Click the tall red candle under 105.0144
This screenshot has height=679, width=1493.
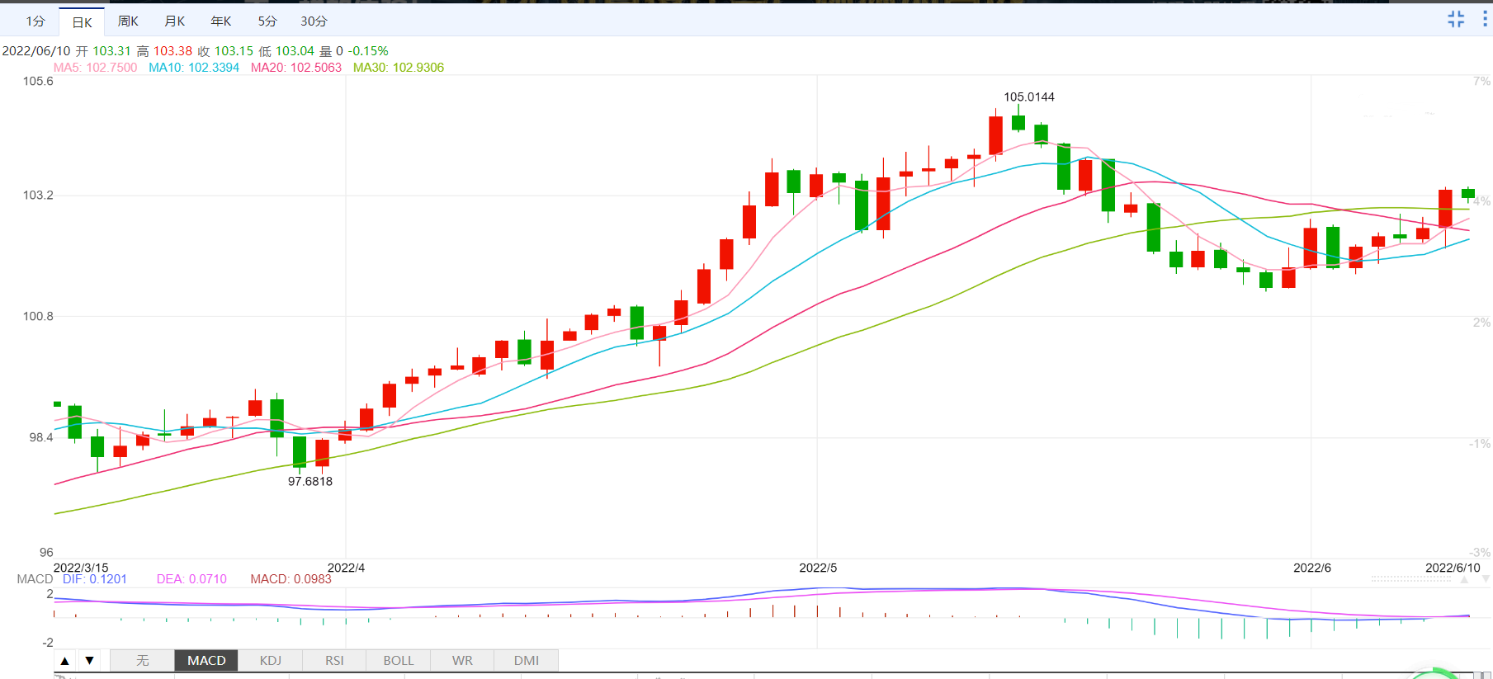(x=996, y=134)
